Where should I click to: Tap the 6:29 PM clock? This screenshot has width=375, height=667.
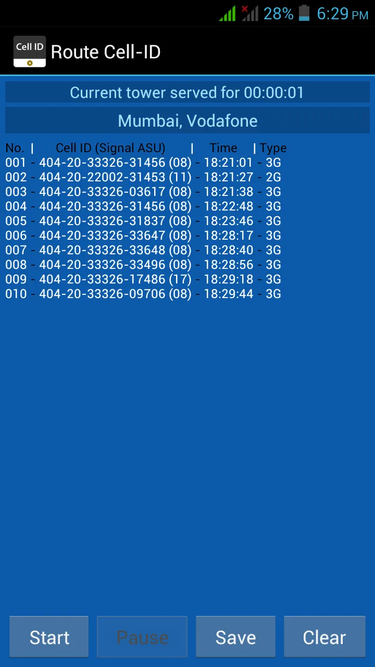point(342,14)
